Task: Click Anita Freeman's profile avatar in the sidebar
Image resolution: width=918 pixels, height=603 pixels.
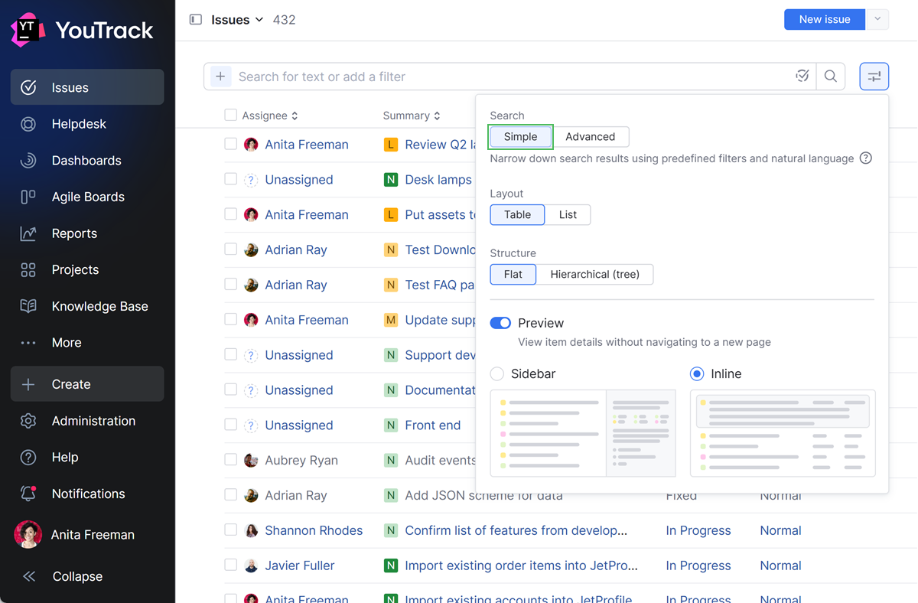Action: tap(28, 535)
